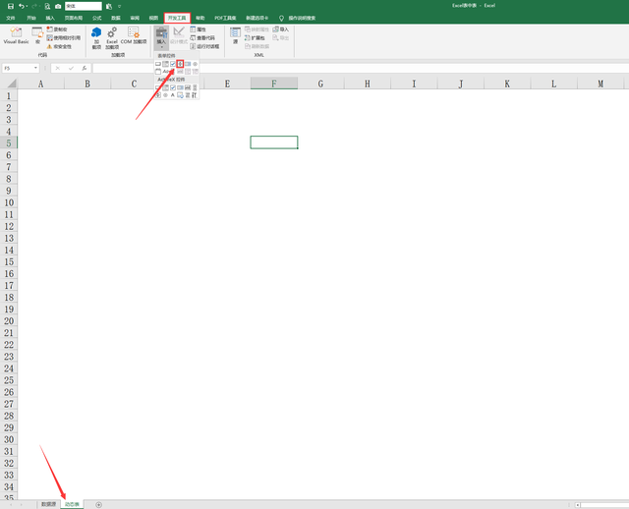Screen dimensions: 629x509
Task: Click the camera icon in quick access toolbar
Action: [x=58, y=6]
